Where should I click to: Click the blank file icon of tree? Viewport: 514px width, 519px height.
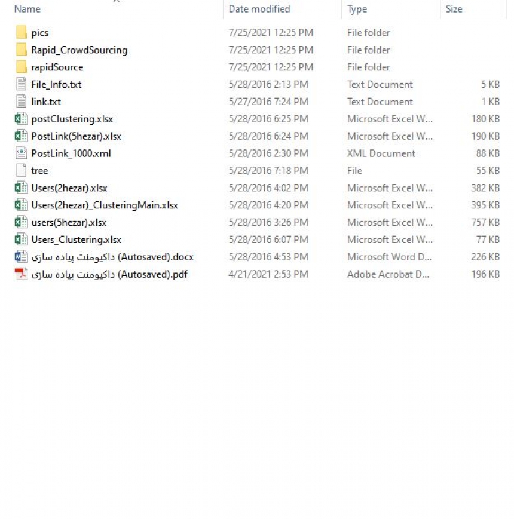click(21, 170)
